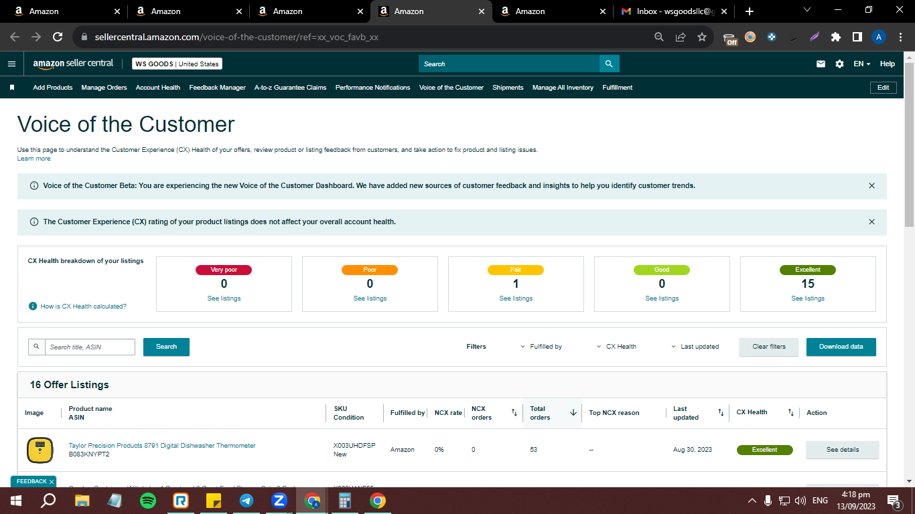
Task: Click the blue cross extension icon
Action: (x=772, y=37)
